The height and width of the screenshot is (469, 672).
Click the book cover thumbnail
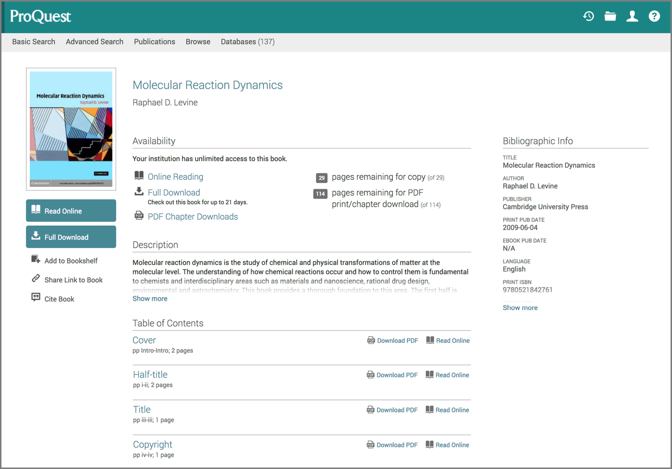tap(71, 128)
